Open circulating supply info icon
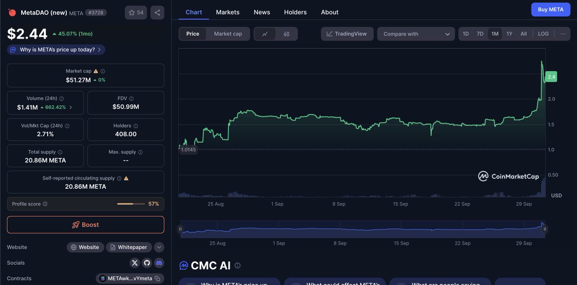This screenshot has width=577, height=285. click(119, 178)
